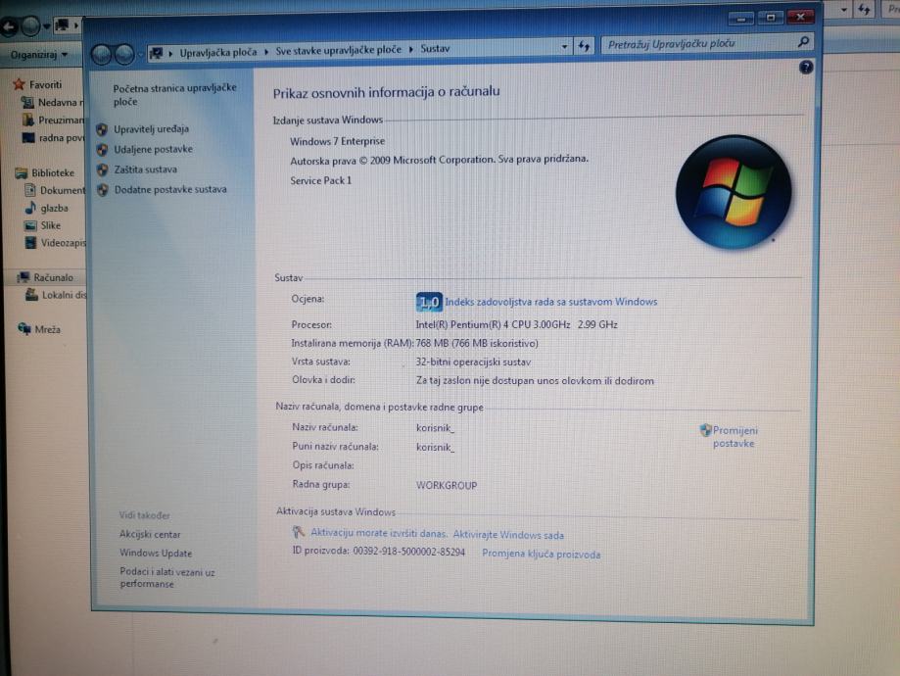Click the Mreža network icon
This screenshot has width=900, height=676.
[24, 328]
